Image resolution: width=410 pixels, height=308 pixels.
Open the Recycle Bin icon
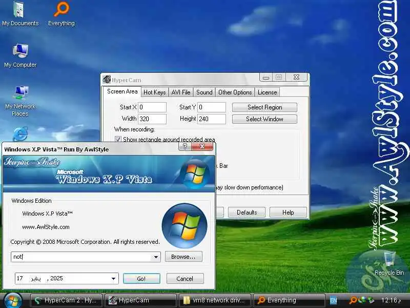[x=389, y=263]
